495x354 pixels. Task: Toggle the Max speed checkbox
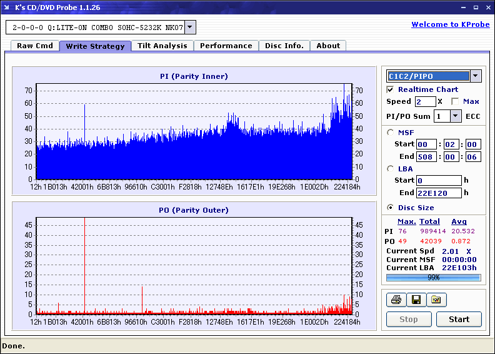(x=455, y=101)
